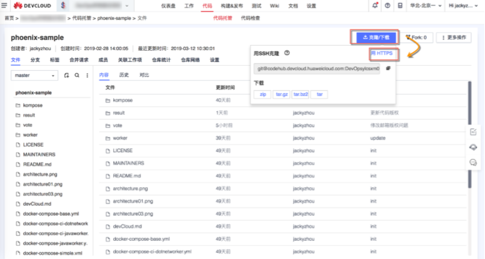This screenshot has height=259, width=485.
Task: Open docker-compose-base.yml in file table
Action: [x=141, y=239]
